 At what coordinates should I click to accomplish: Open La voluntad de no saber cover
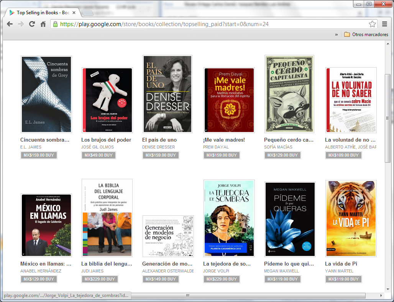click(351, 100)
